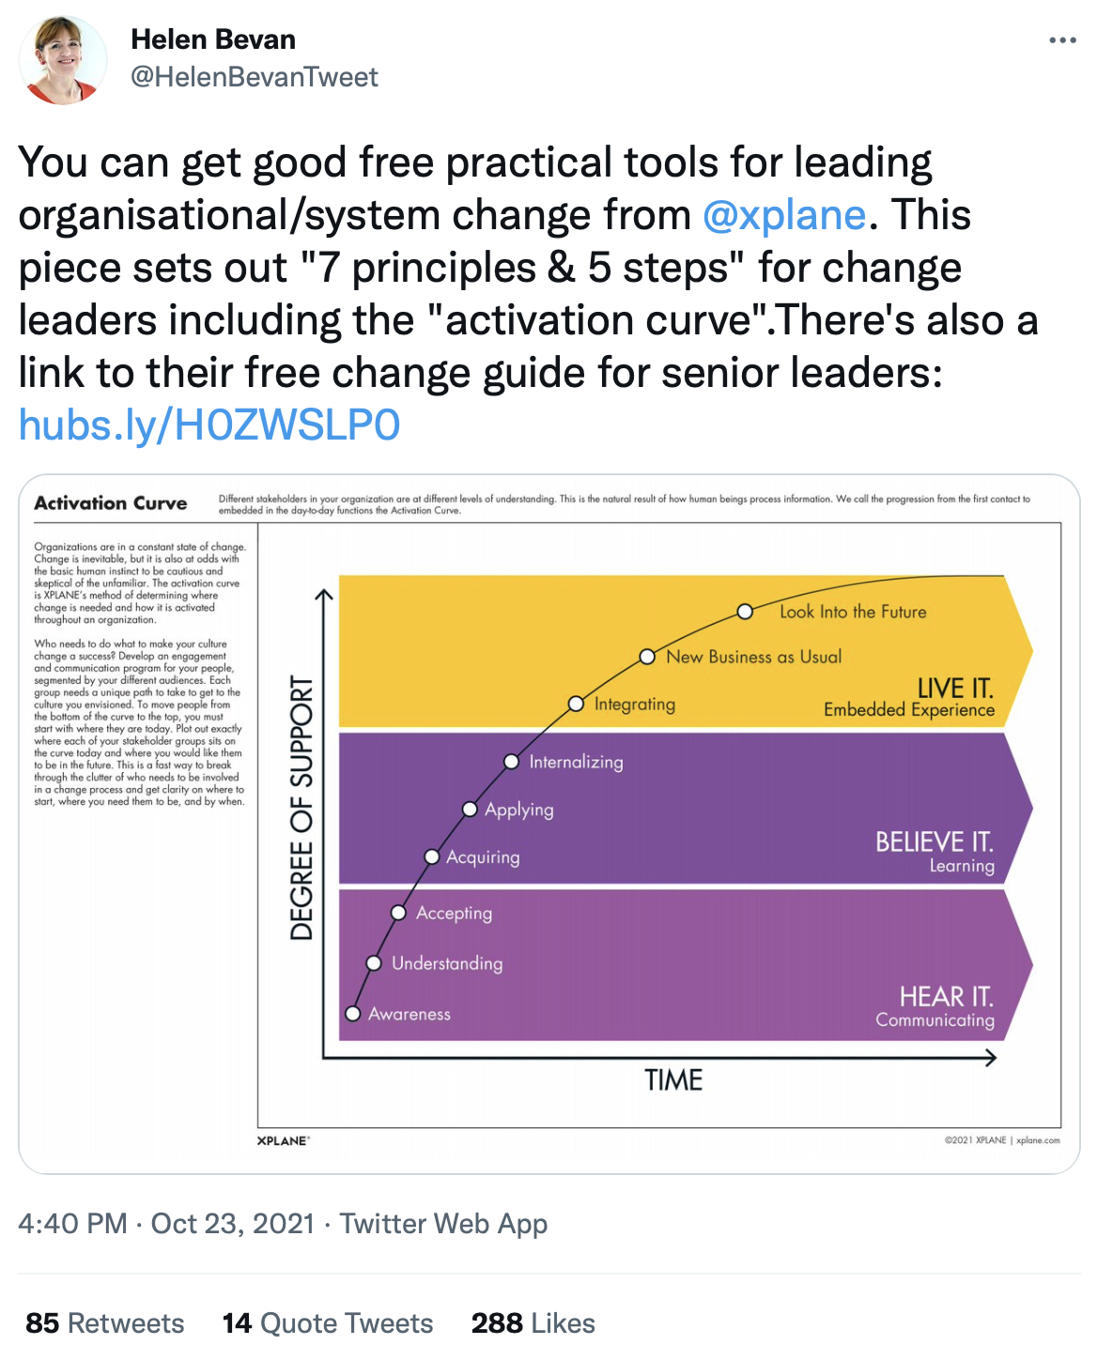View the 14 Quote Tweets list
Image resolution: width=1097 pixels, height=1345 pixels.
tap(328, 1322)
